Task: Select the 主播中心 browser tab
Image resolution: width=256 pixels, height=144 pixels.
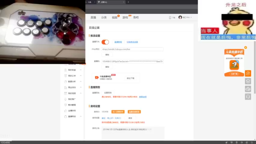Action: pyautogui.click(x=111, y=2)
